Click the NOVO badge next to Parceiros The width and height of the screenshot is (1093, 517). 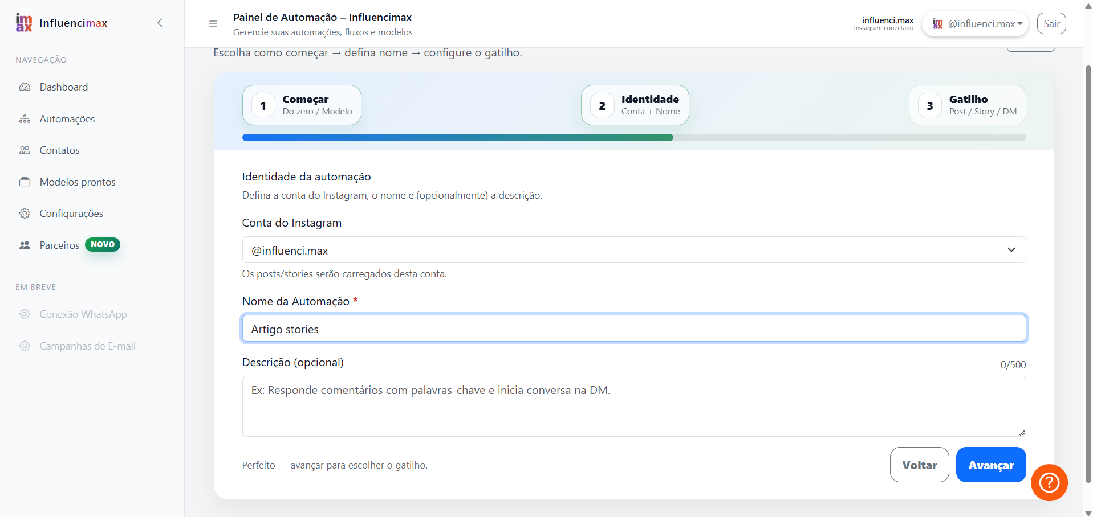click(x=103, y=244)
